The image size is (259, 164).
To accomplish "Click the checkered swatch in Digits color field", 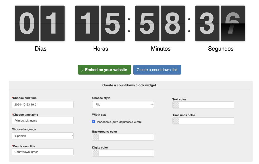I will click(95, 153).
